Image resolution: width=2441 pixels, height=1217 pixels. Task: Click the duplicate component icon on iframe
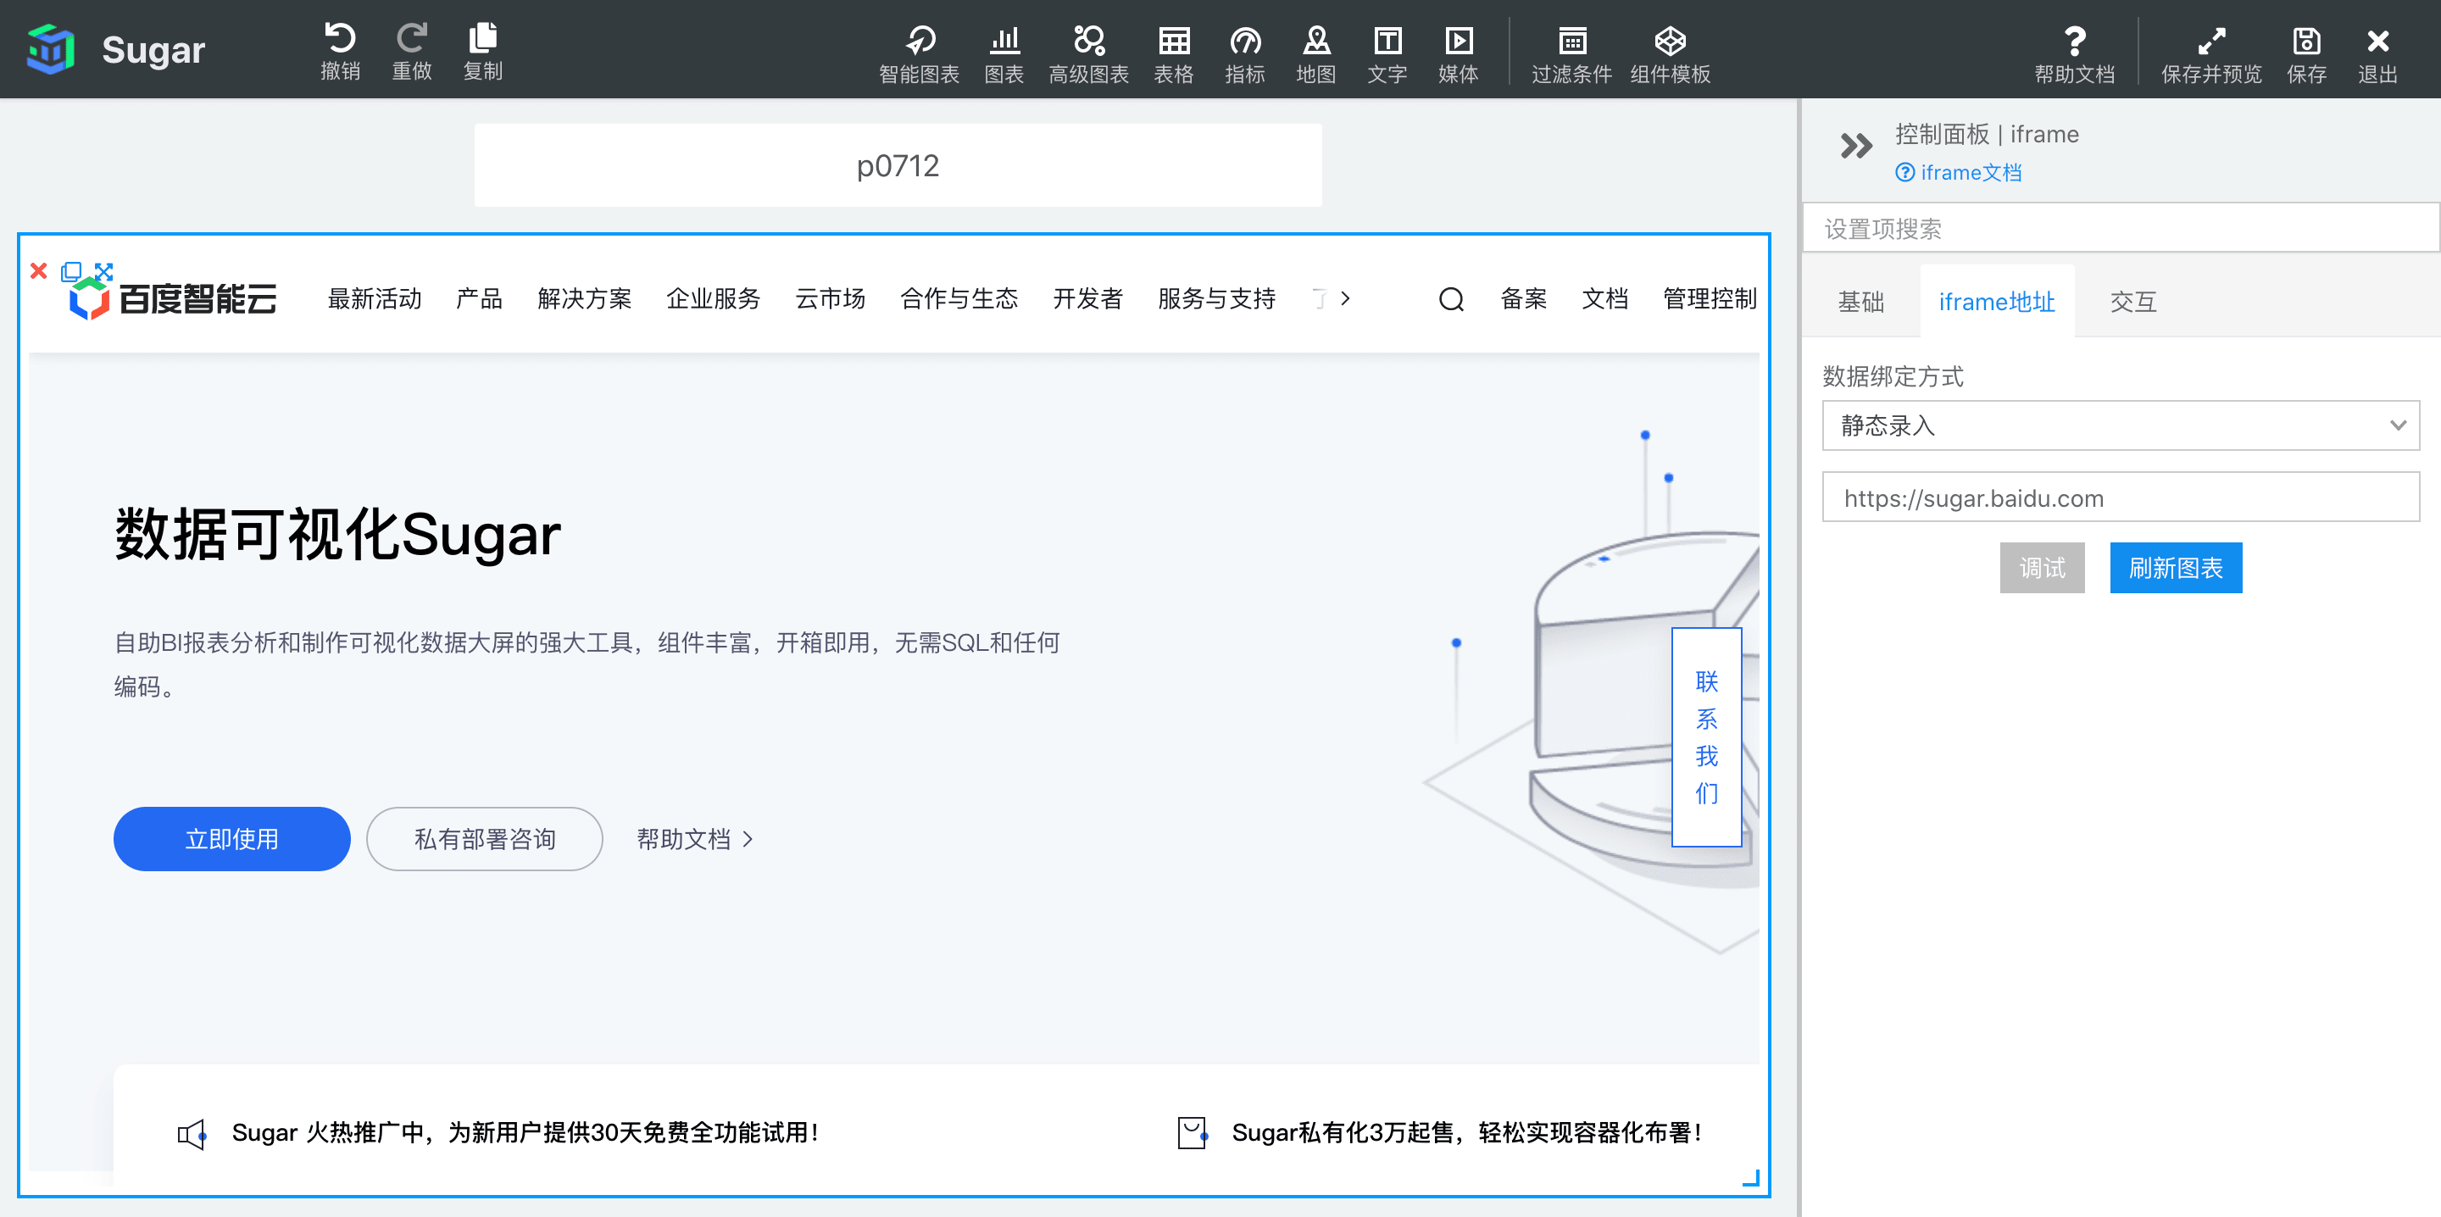[71, 272]
